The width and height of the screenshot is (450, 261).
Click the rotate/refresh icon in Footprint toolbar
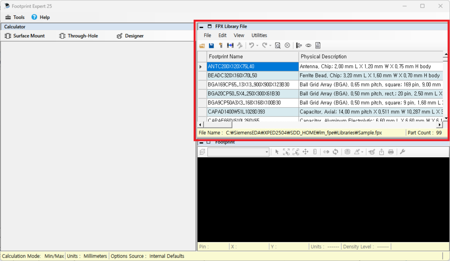[x=335, y=152]
